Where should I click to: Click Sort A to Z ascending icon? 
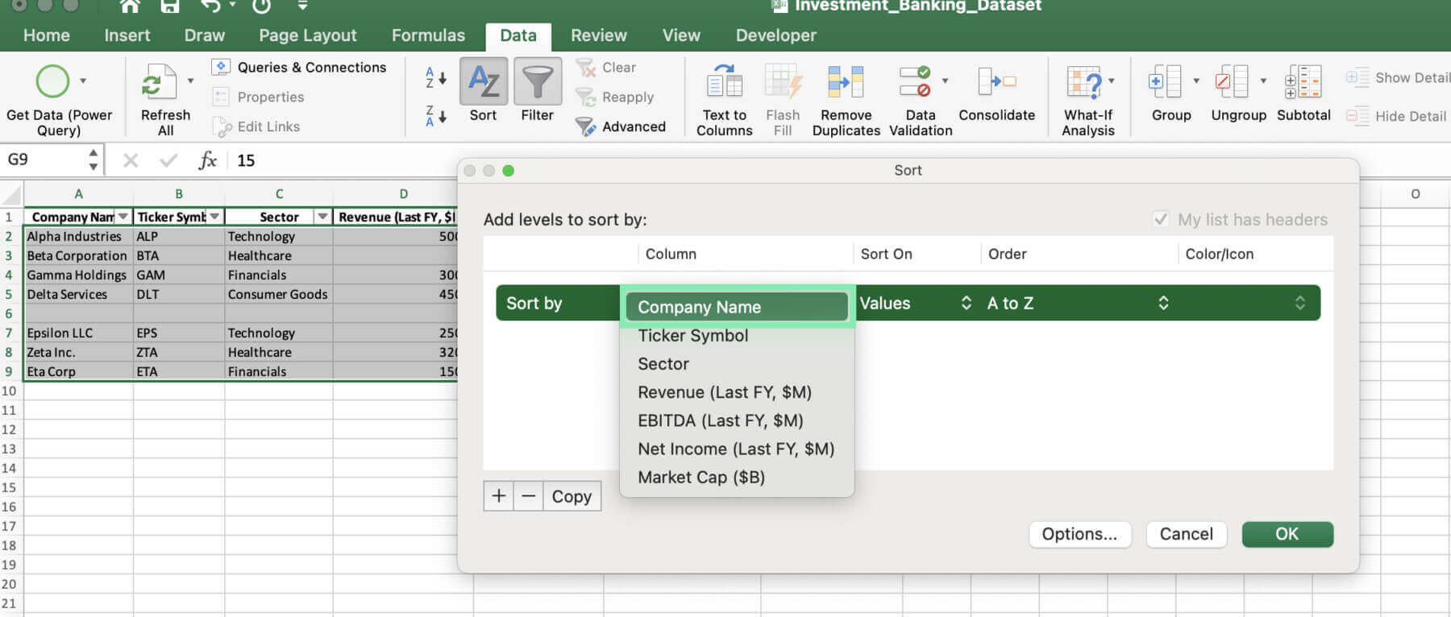pyautogui.click(x=435, y=77)
